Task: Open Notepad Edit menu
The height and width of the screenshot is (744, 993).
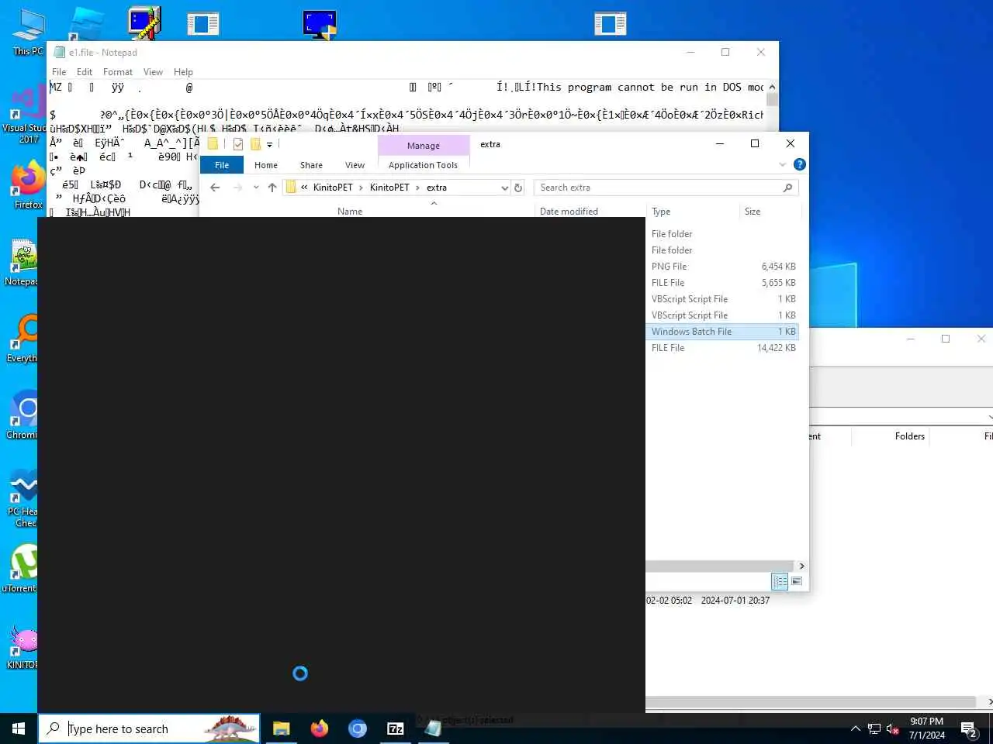Action: coord(85,72)
